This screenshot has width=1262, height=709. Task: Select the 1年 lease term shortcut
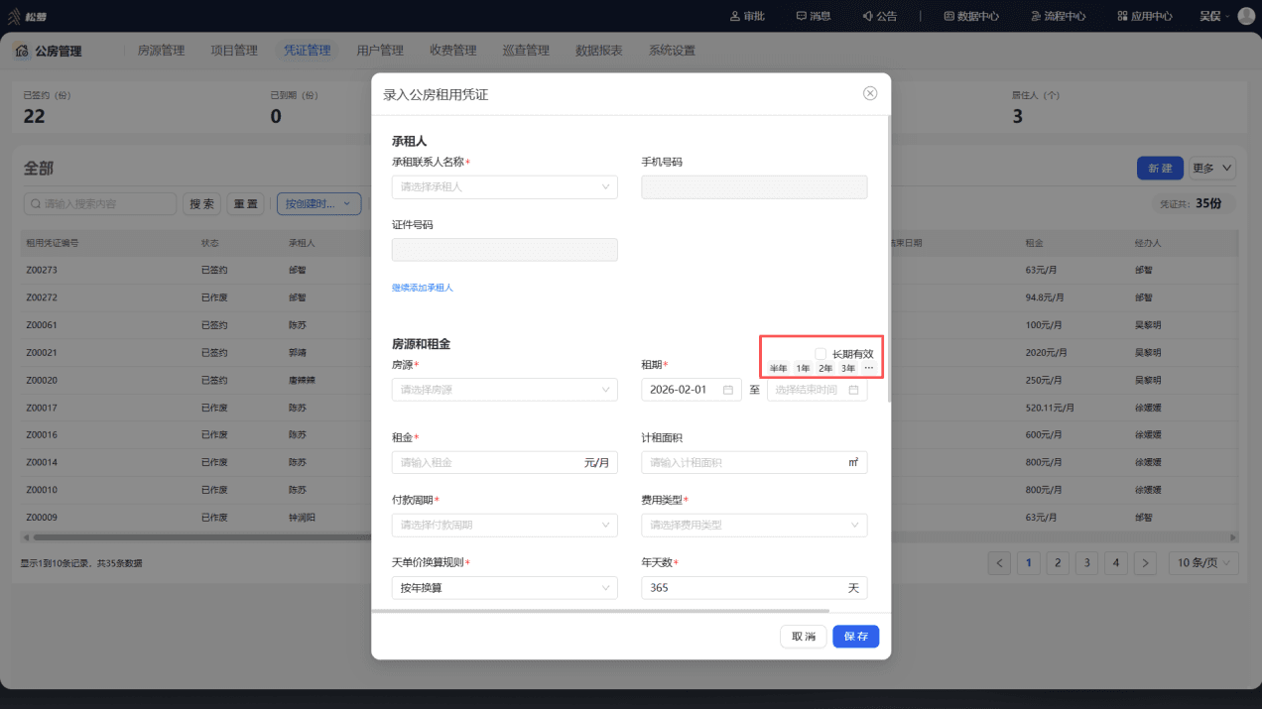click(x=803, y=368)
